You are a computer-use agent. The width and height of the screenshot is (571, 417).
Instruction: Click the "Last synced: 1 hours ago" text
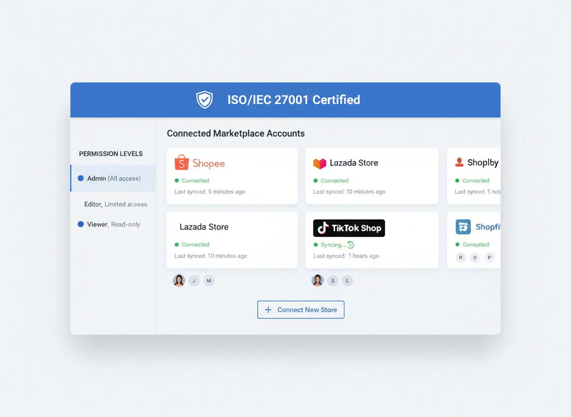tap(346, 256)
